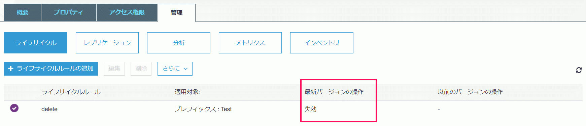Click the 編集 button
586x126 pixels.
point(114,69)
